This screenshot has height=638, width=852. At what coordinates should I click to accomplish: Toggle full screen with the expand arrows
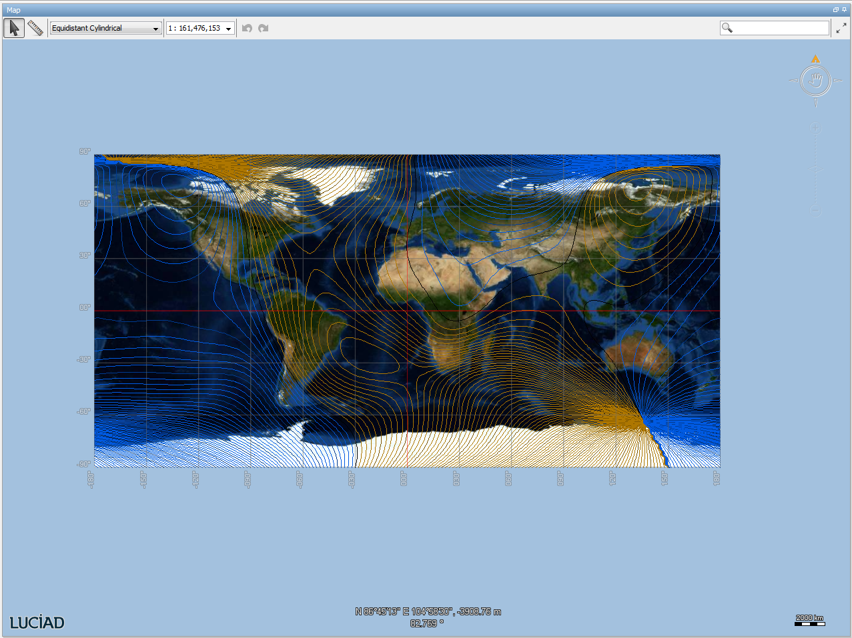point(841,28)
